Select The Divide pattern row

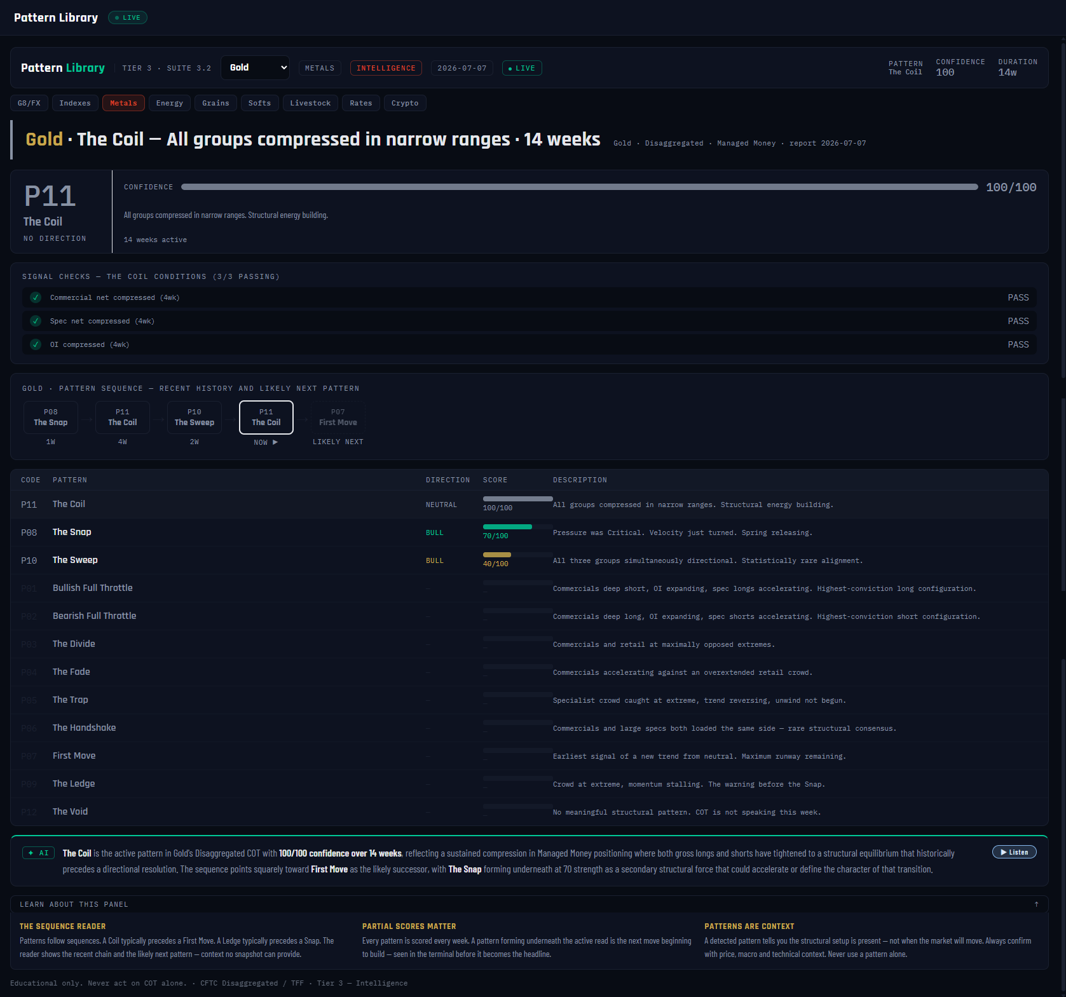530,644
